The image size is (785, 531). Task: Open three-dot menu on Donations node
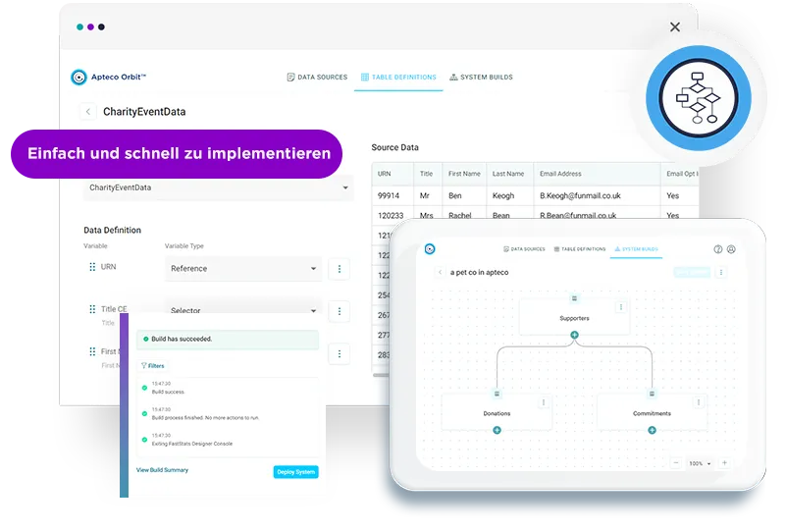point(544,402)
